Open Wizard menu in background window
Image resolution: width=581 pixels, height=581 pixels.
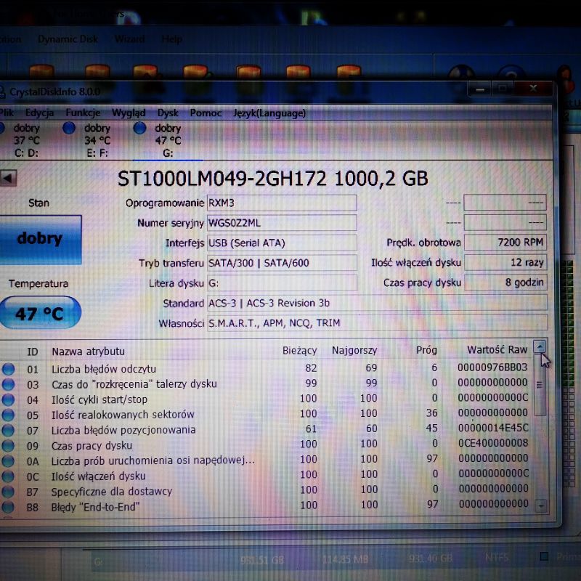129,39
